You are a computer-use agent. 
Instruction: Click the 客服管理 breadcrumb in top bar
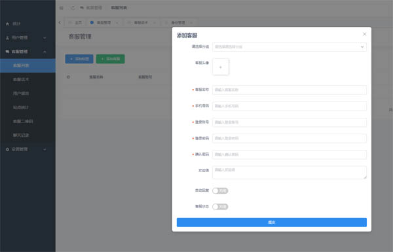point(94,8)
